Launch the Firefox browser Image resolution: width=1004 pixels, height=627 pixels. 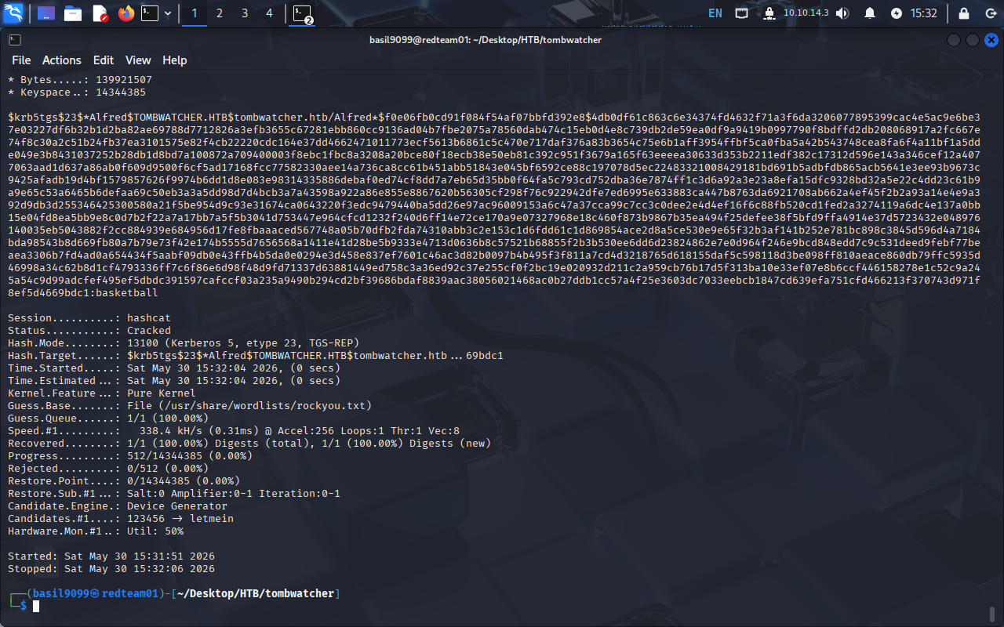click(x=125, y=13)
